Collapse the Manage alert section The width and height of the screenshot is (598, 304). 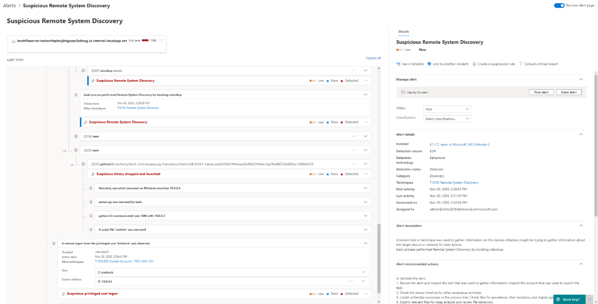click(581, 79)
